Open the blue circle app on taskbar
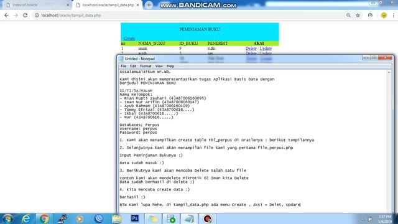Viewport: 398px width, 224px height. pyautogui.click(x=98, y=218)
